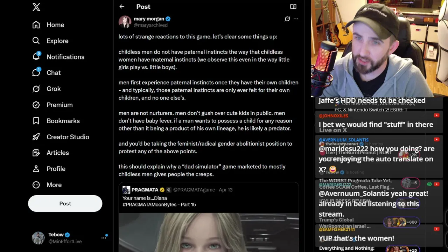Open the quoted post image of Diana
The height and width of the screenshot is (252, 448).
click(209, 232)
